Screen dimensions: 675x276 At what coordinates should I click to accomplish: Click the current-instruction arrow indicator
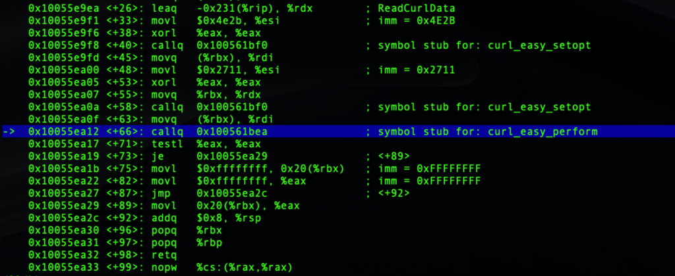click(x=9, y=132)
